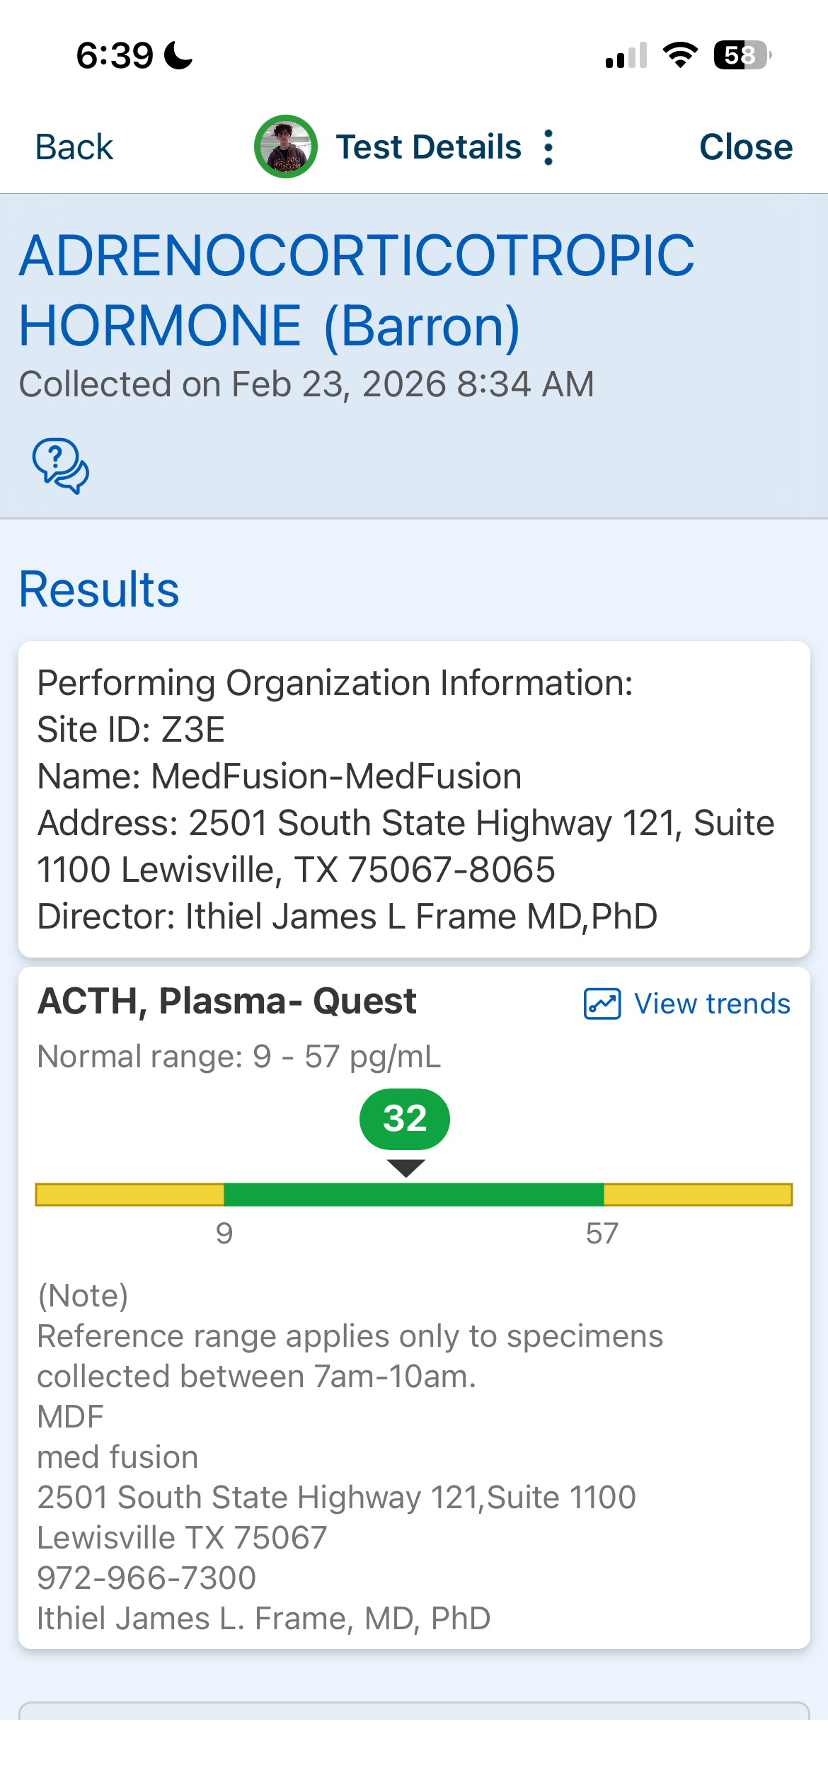The width and height of the screenshot is (828, 1792).
Task: Tap the View trends link
Action: (x=711, y=1004)
